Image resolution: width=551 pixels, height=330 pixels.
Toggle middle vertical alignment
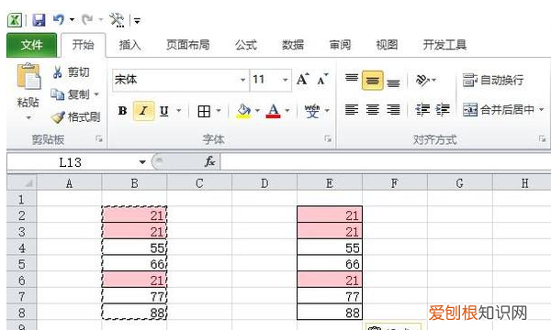(373, 81)
